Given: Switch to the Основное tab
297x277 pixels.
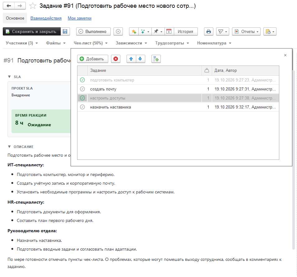Looking at the screenshot, I should 15,18.
